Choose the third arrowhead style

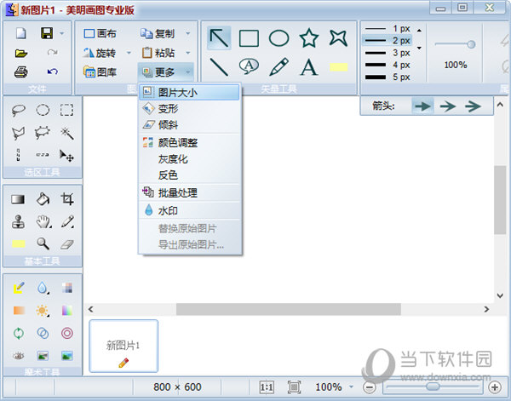pos(474,106)
